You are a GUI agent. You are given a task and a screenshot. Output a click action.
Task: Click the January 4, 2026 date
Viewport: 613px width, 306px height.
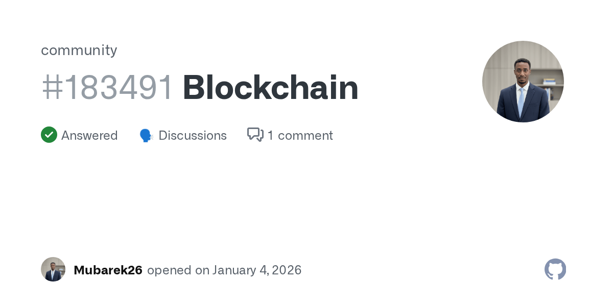pyautogui.click(x=257, y=270)
